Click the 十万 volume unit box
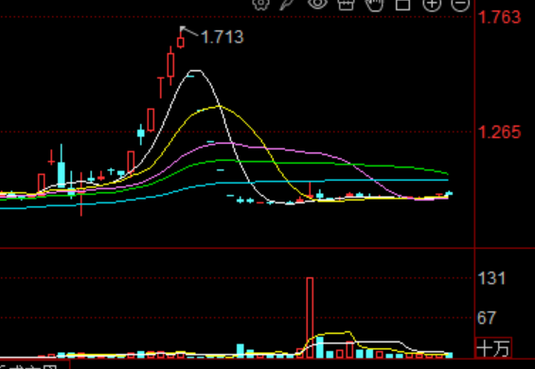This screenshot has width=535, height=369. coord(493,348)
